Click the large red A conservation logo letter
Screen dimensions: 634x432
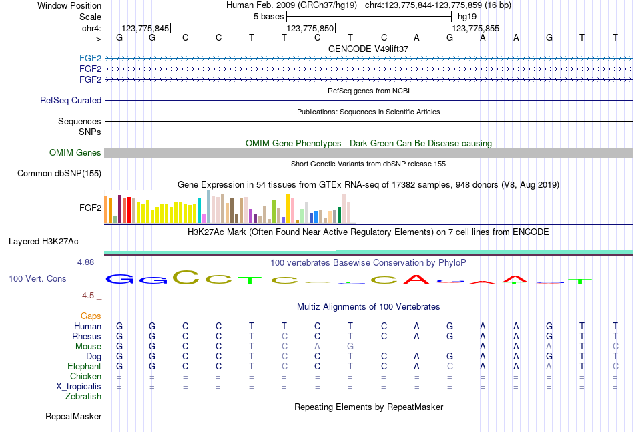point(416,279)
